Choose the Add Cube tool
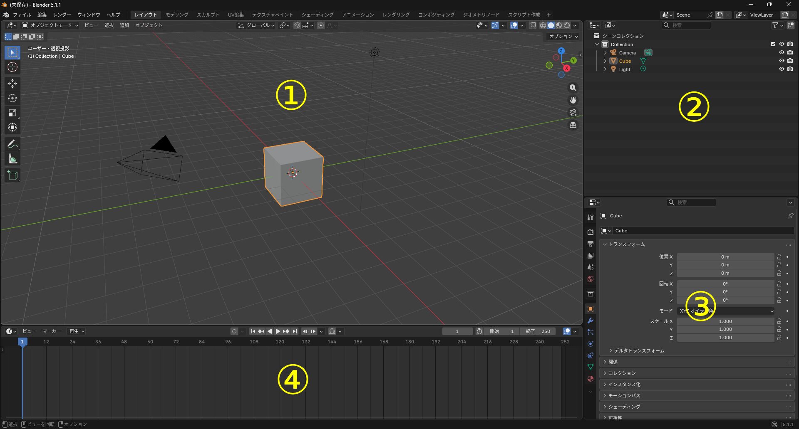 pyautogui.click(x=12, y=175)
